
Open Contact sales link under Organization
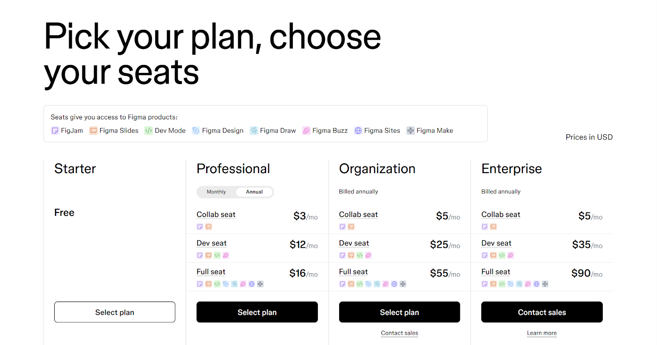pos(399,333)
